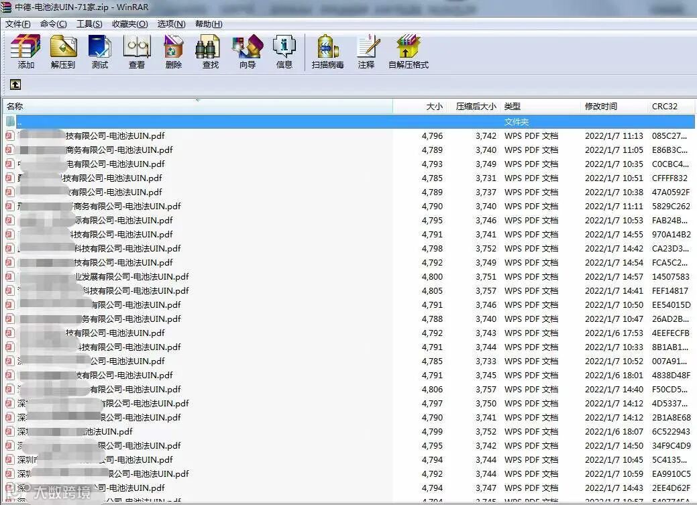697x505 pixels.
Task: Select file sized 4,806 modified 2022/1/7 14:40
Action: (x=349, y=390)
